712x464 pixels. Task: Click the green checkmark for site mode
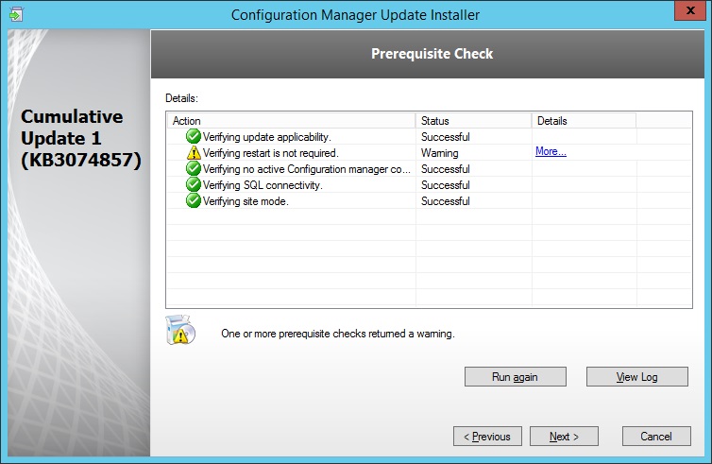194,201
